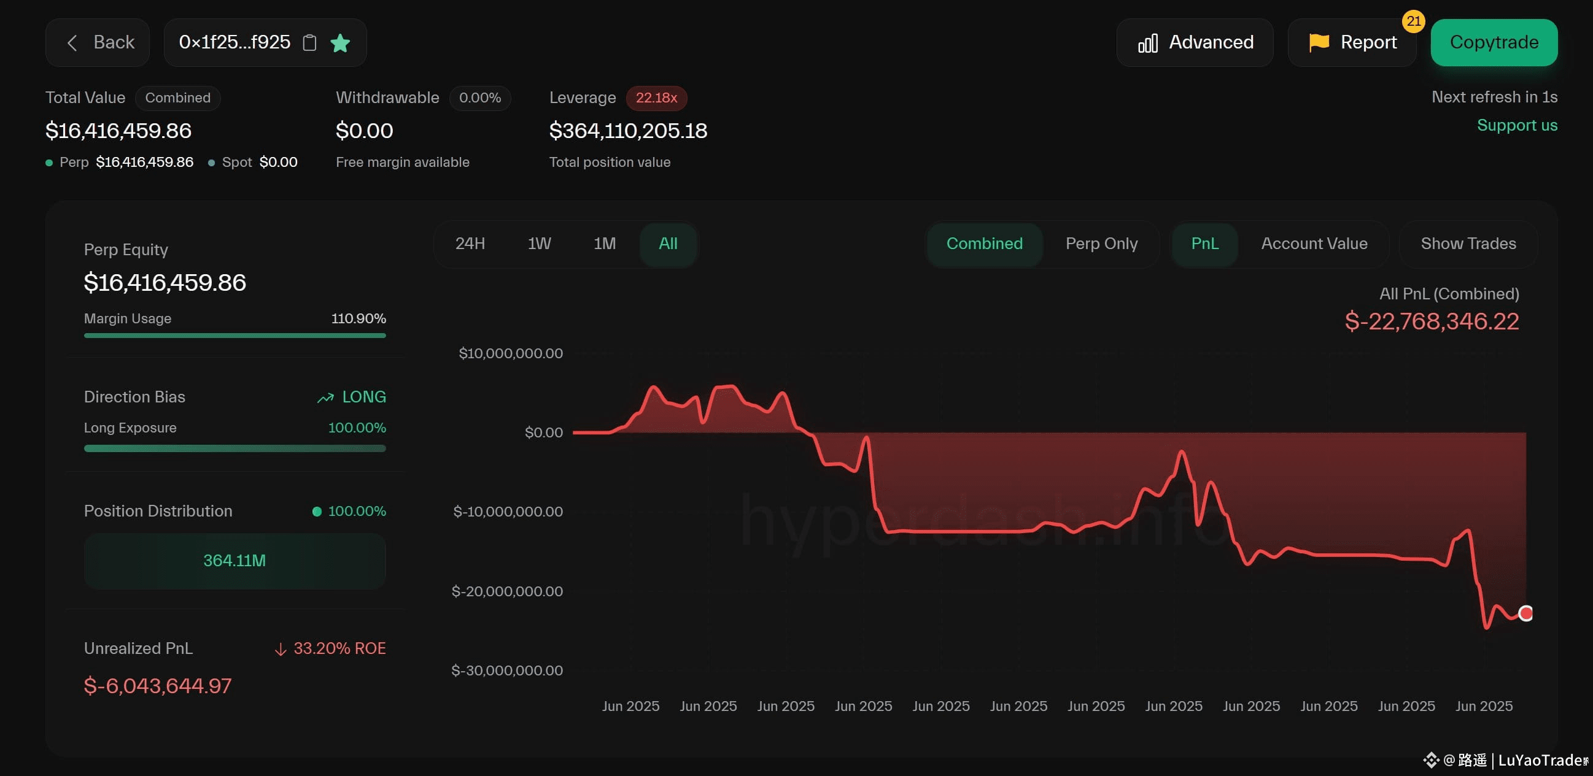This screenshot has height=776, width=1593.
Task: Click the Perp value $16,416,459.86 legend
Action: point(119,163)
